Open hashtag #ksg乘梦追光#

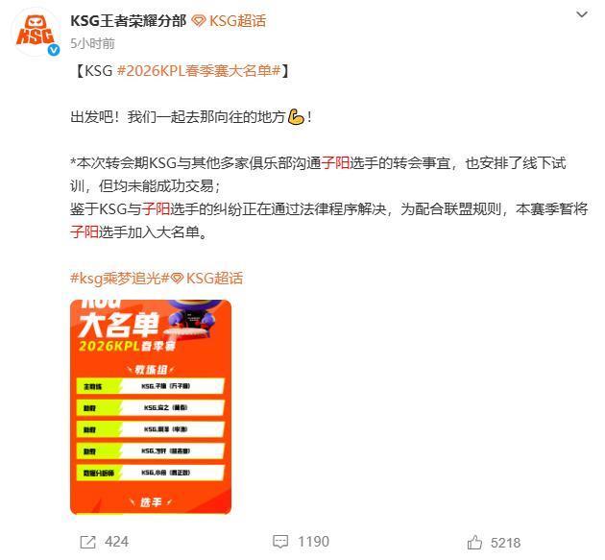(120, 279)
